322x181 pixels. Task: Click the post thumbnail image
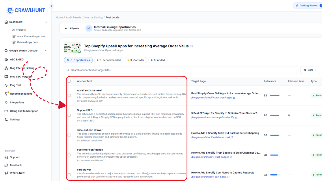point(72,48)
